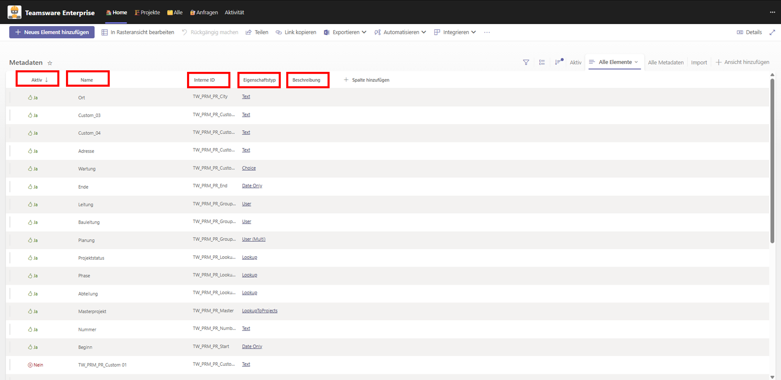The height and width of the screenshot is (380, 781).
Task: Switch to Alle Metadaten view
Action: point(665,62)
